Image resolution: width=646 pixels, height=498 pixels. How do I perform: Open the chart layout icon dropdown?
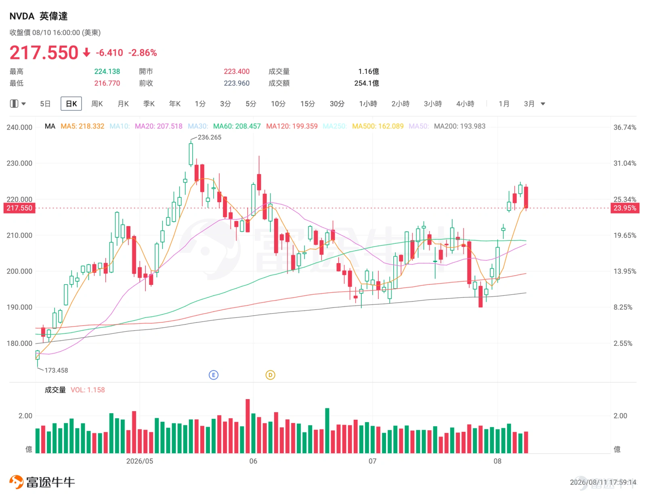click(x=18, y=104)
